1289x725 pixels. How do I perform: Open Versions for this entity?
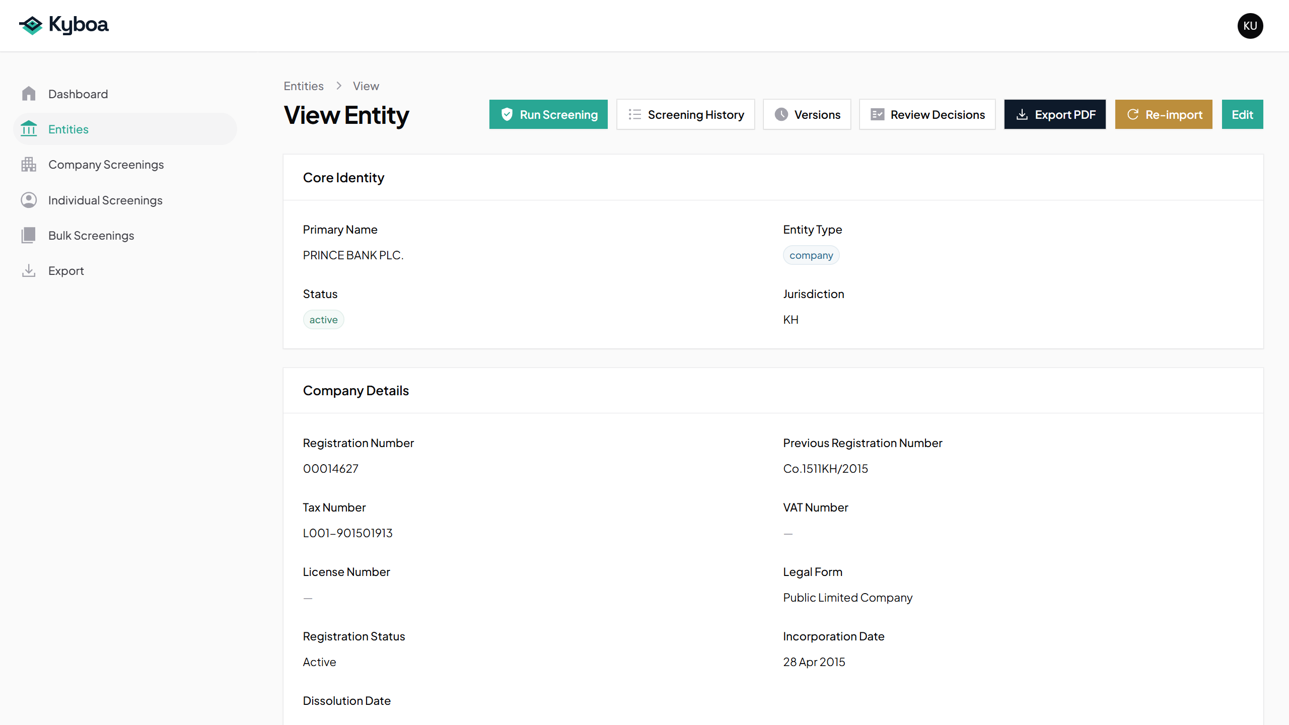click(807, 114)
